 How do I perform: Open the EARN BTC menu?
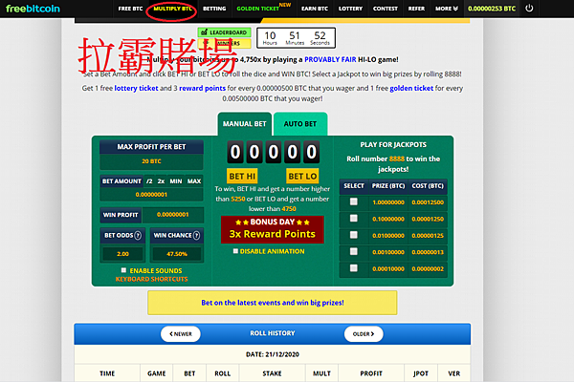tap(315, 9)
